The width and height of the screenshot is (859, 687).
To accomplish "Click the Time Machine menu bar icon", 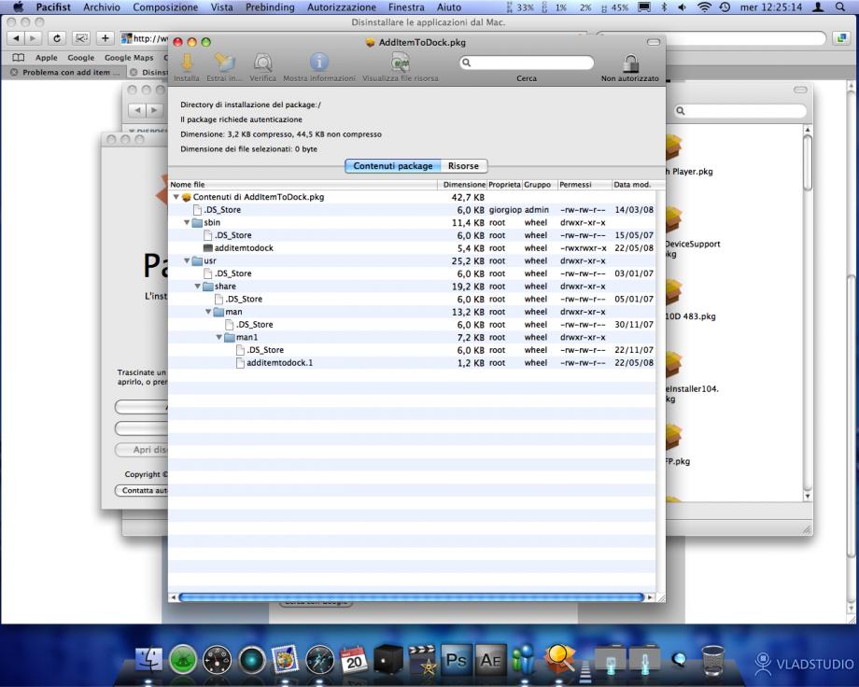I will [x=725, y=7].
